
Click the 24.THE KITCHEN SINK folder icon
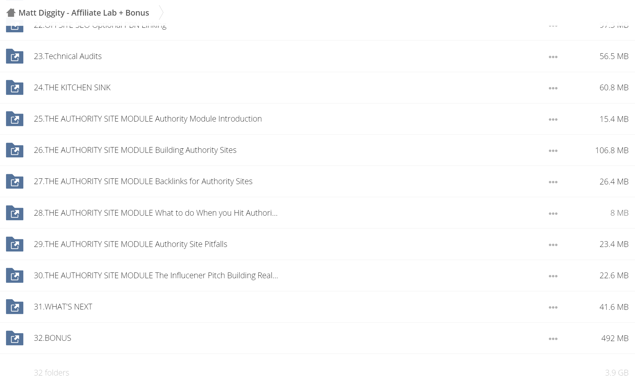pyautogui.click(x=15, y=87)
